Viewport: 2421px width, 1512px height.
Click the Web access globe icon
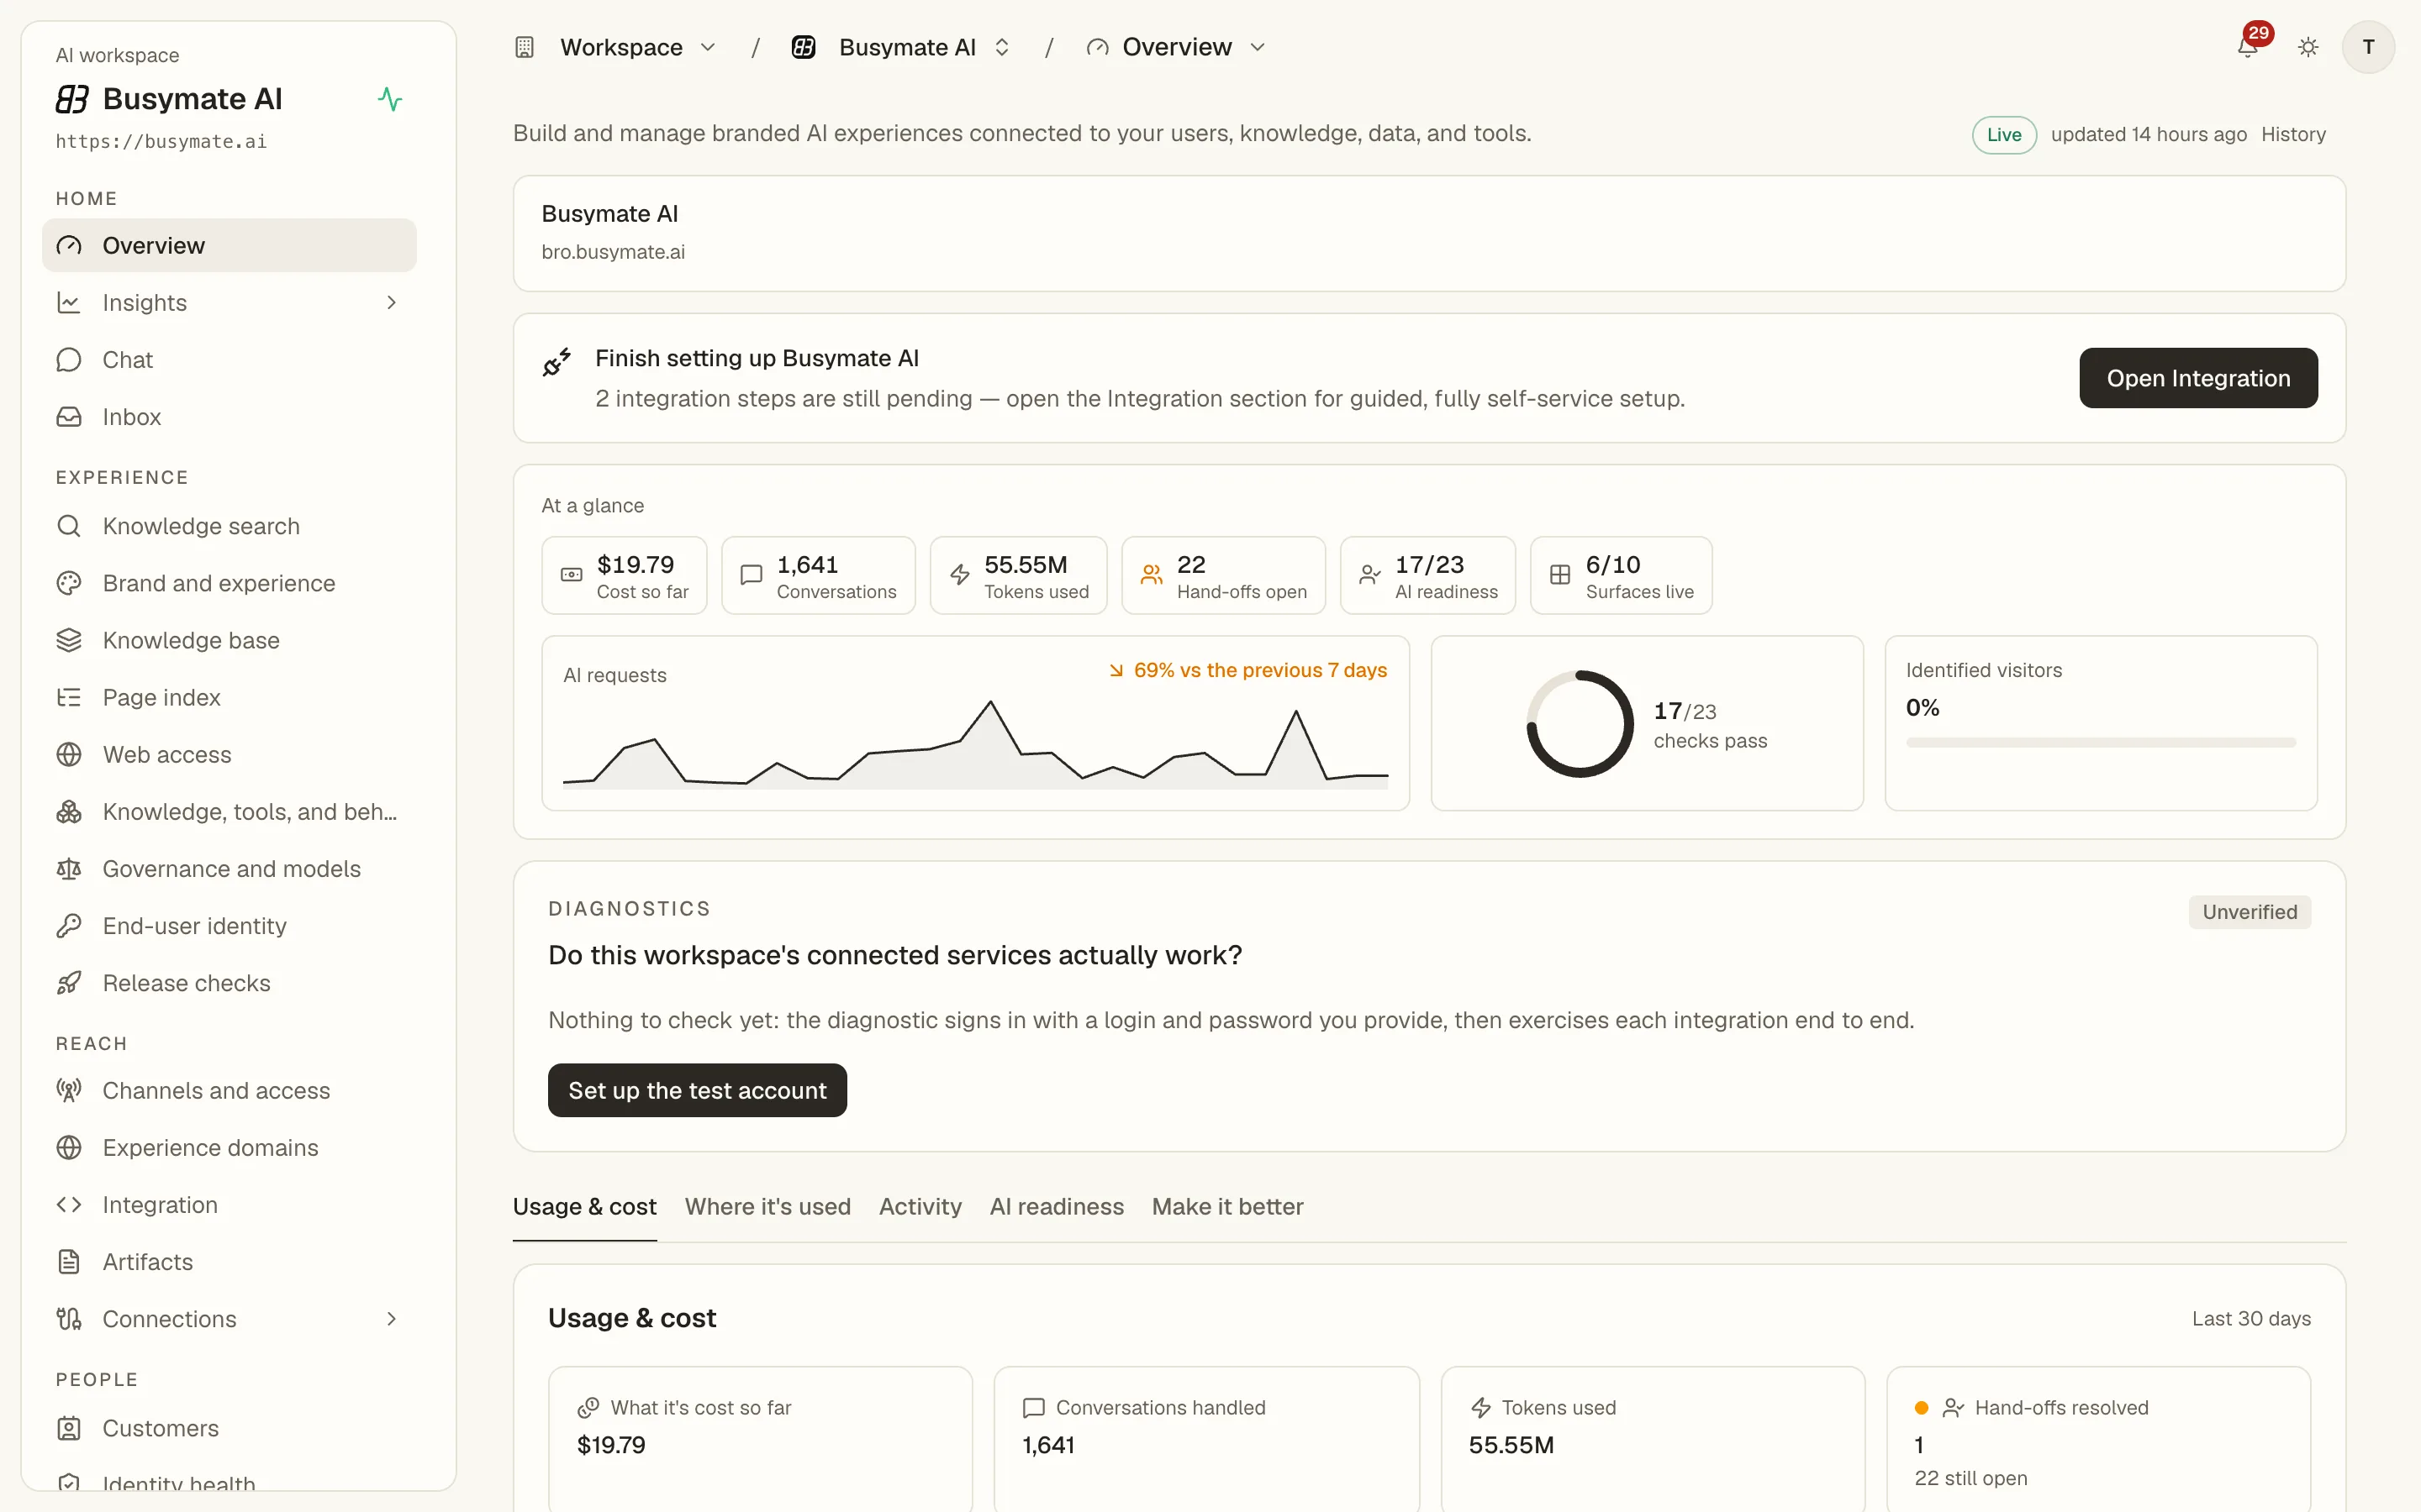click(x=69, y=754)
